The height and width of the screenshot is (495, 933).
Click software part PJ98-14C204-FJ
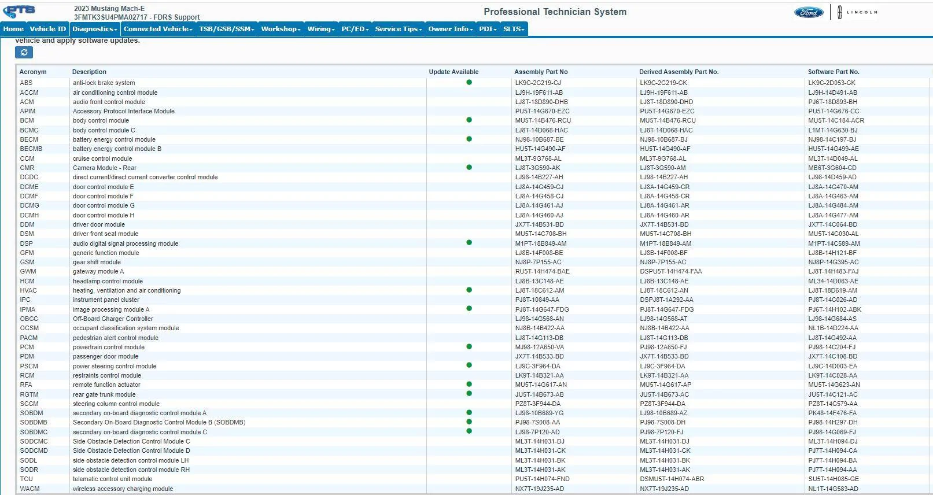point(832,348)
